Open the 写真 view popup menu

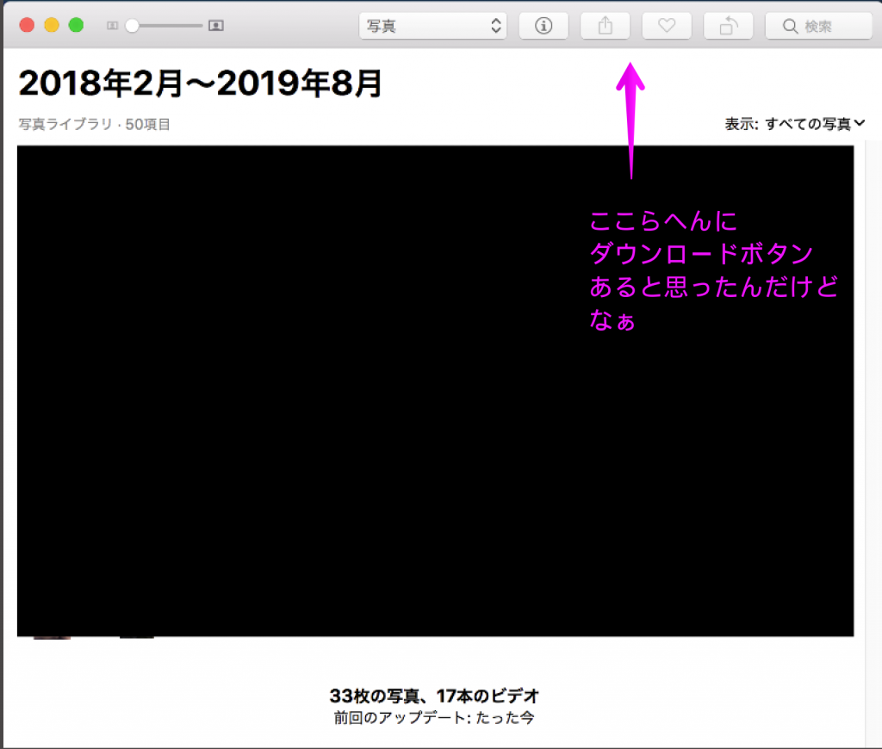pos(432,26)
